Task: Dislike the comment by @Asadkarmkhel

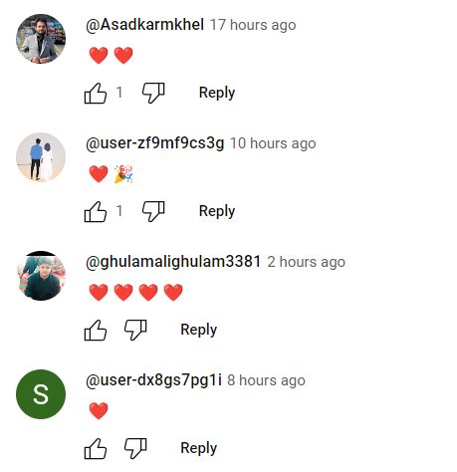Action: click(153, 93)
